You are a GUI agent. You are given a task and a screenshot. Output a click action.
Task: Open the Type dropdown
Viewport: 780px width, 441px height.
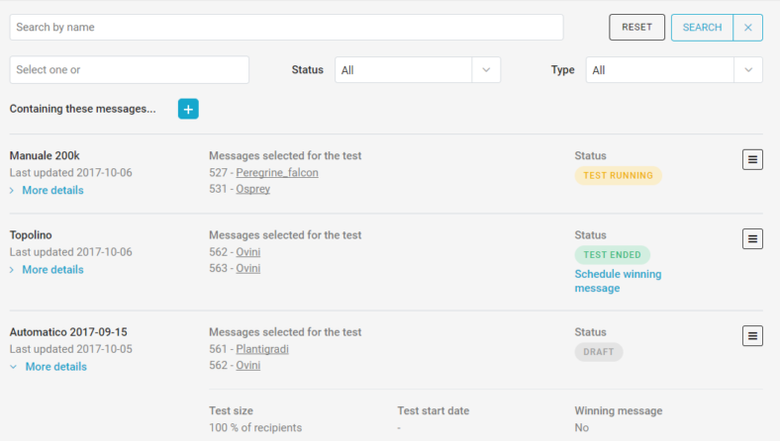click(674, 70)
